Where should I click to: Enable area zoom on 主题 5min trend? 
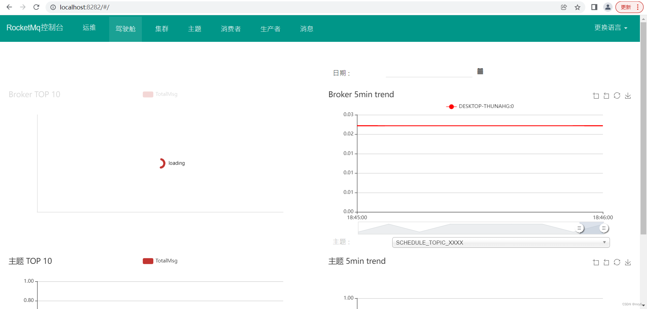coord(596,262)
